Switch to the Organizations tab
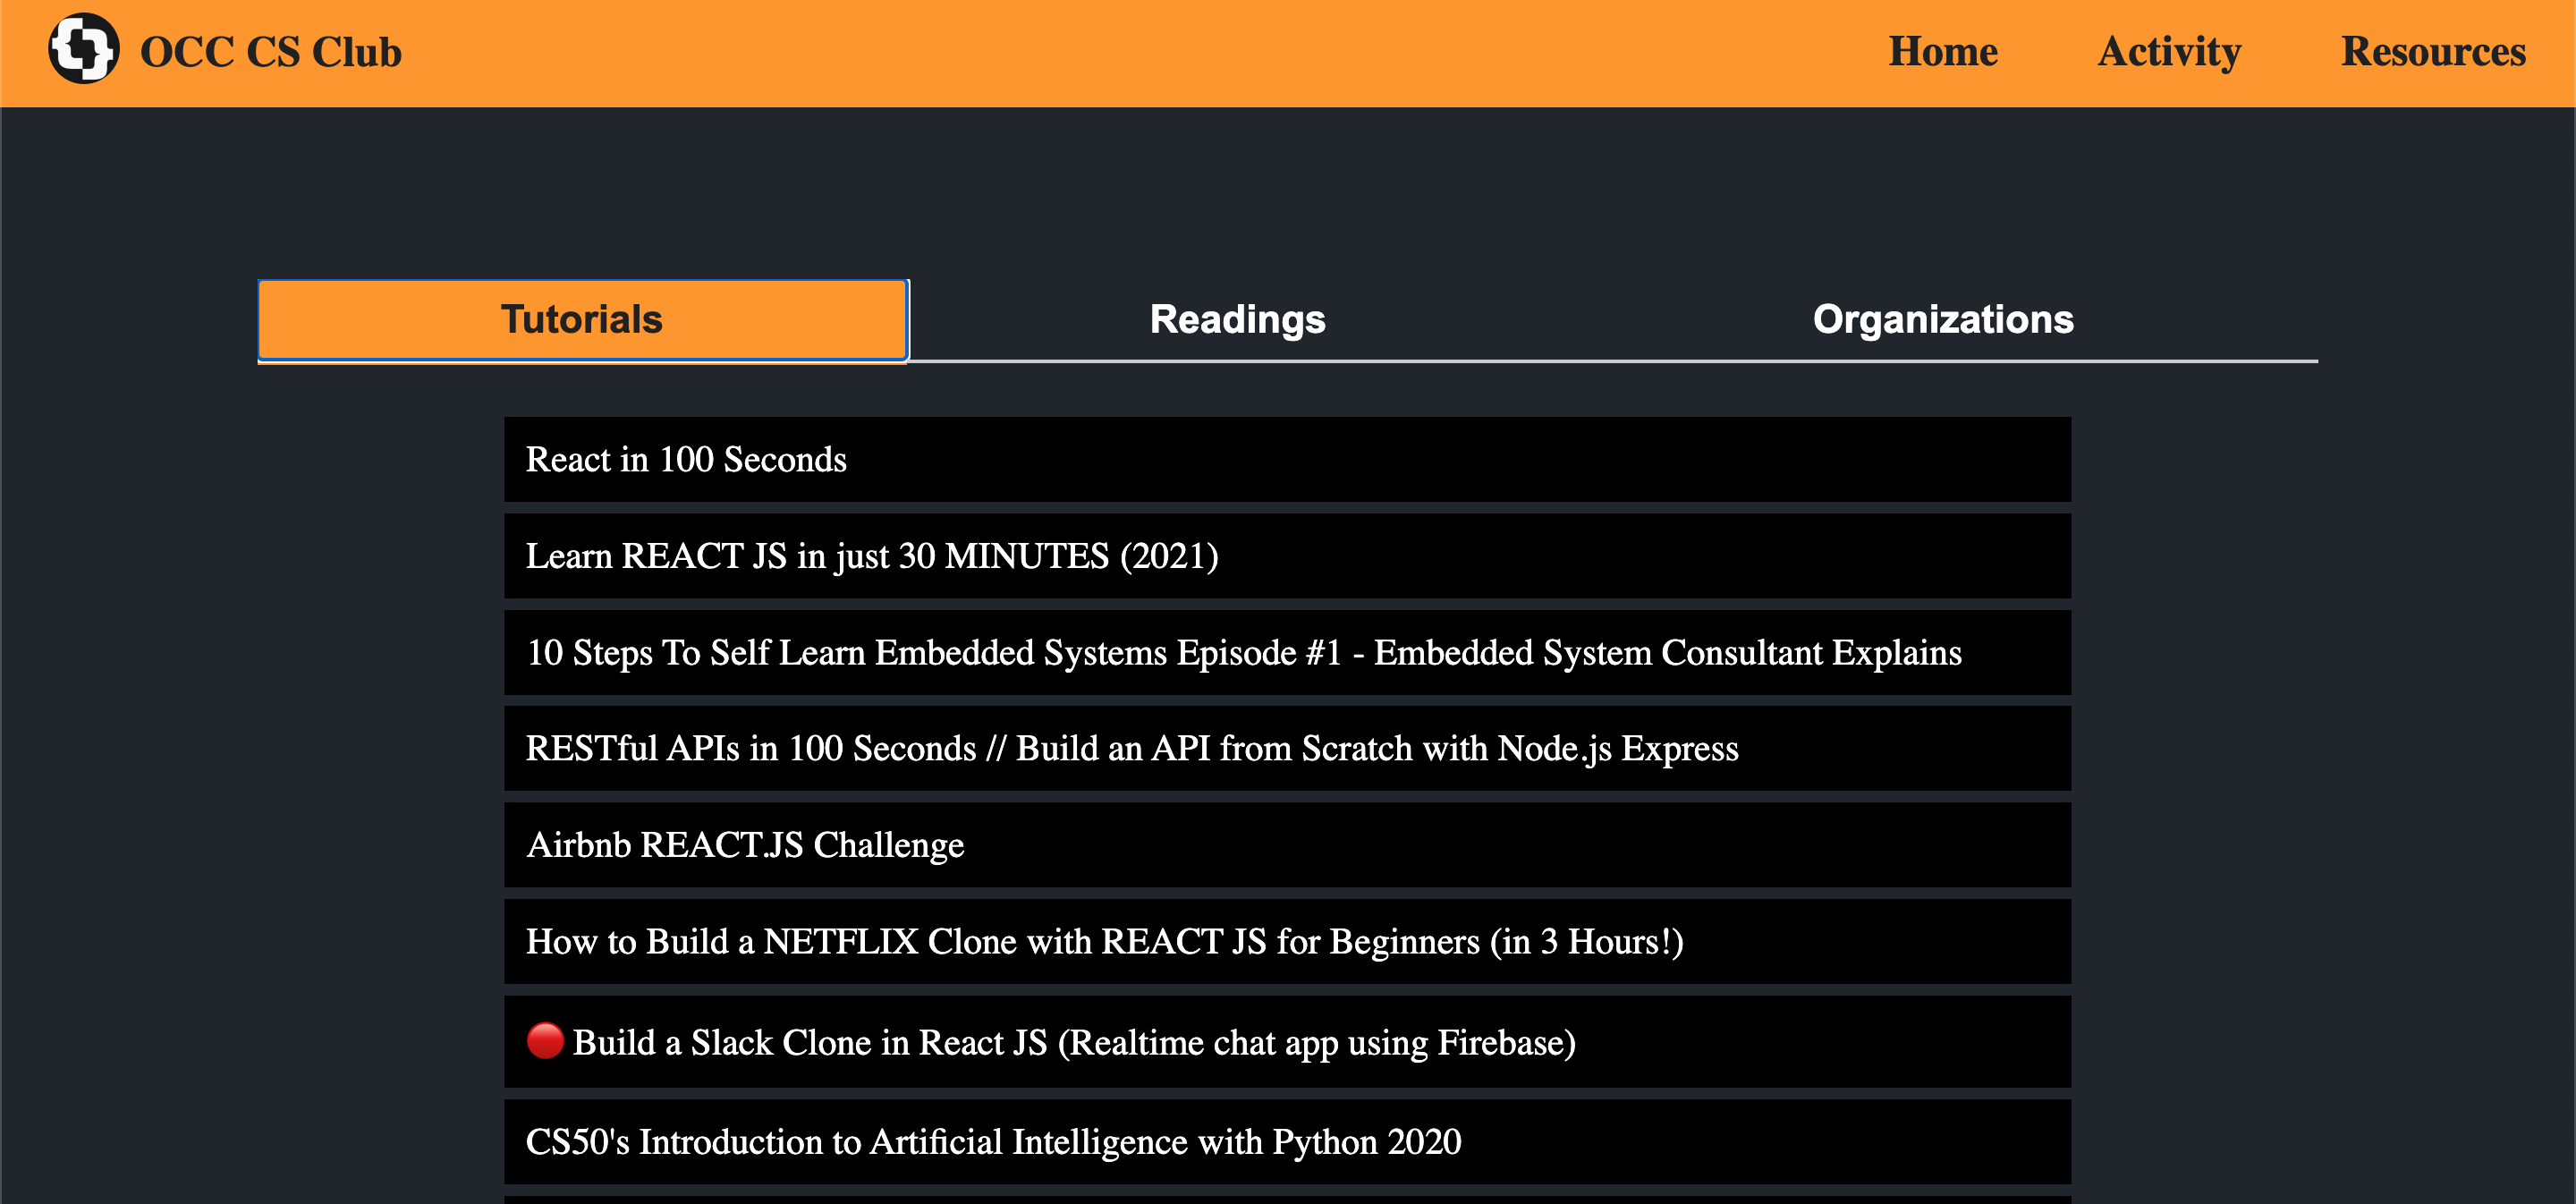This screenshot has height=1204, width=2576. pos(1942,320)
